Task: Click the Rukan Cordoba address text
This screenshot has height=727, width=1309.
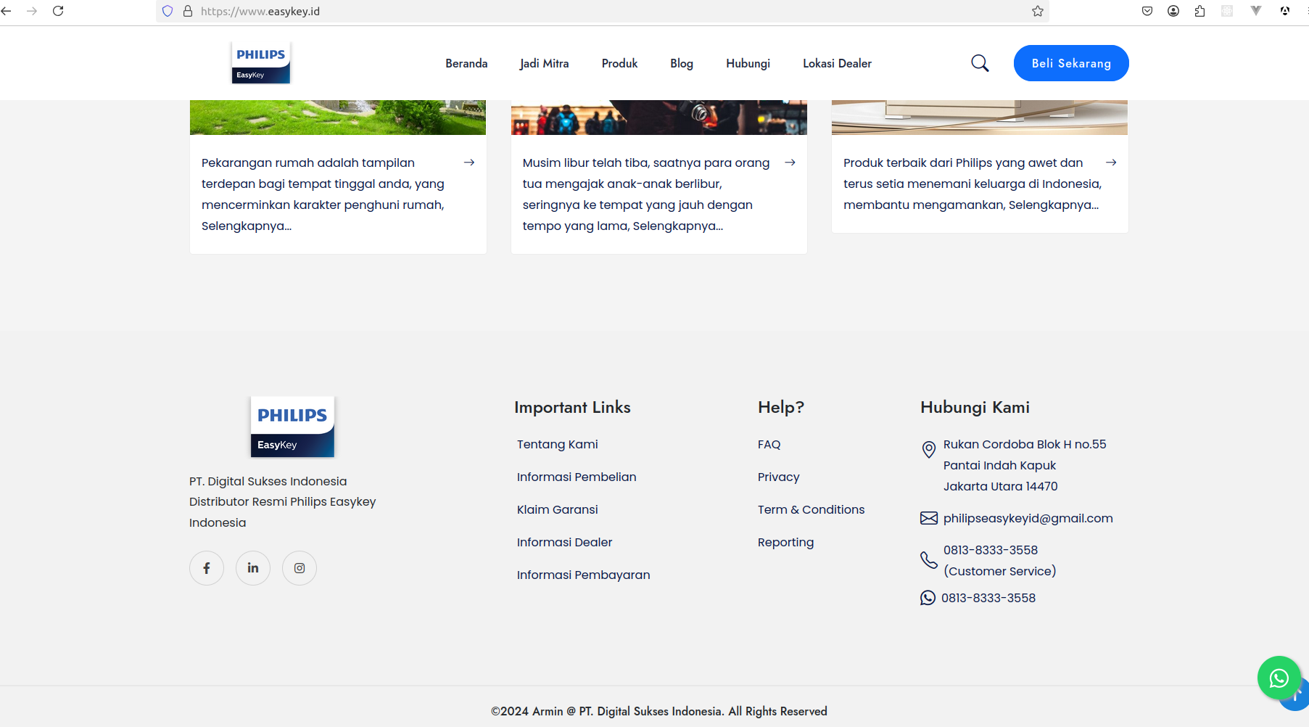Action: [1025, 465]
